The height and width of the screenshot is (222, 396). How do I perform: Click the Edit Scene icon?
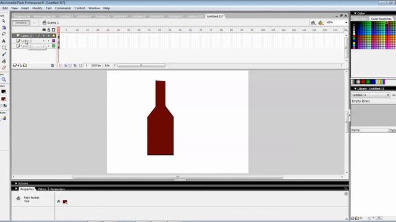tap(314, 23)
